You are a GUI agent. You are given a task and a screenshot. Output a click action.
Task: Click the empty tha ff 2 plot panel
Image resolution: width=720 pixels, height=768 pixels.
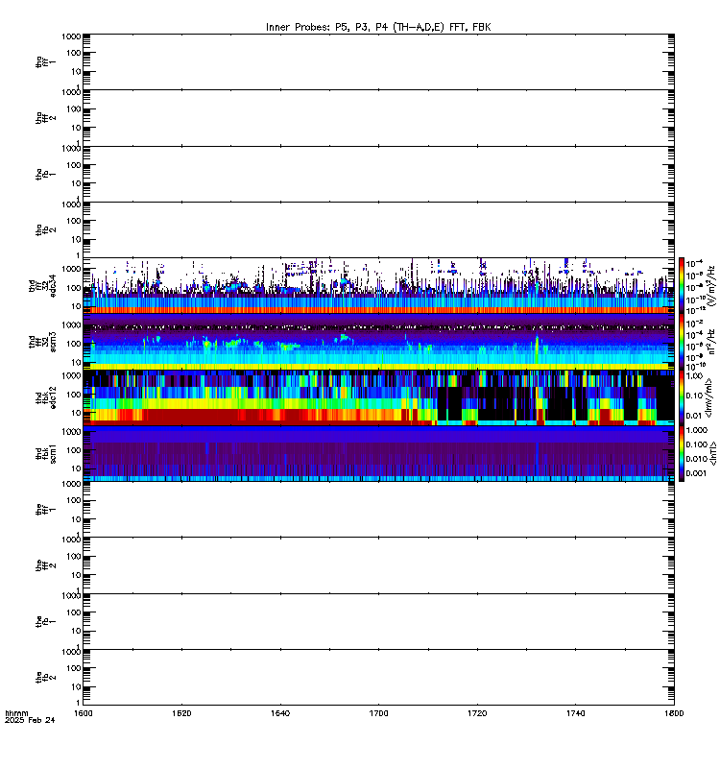click(378, 118)
